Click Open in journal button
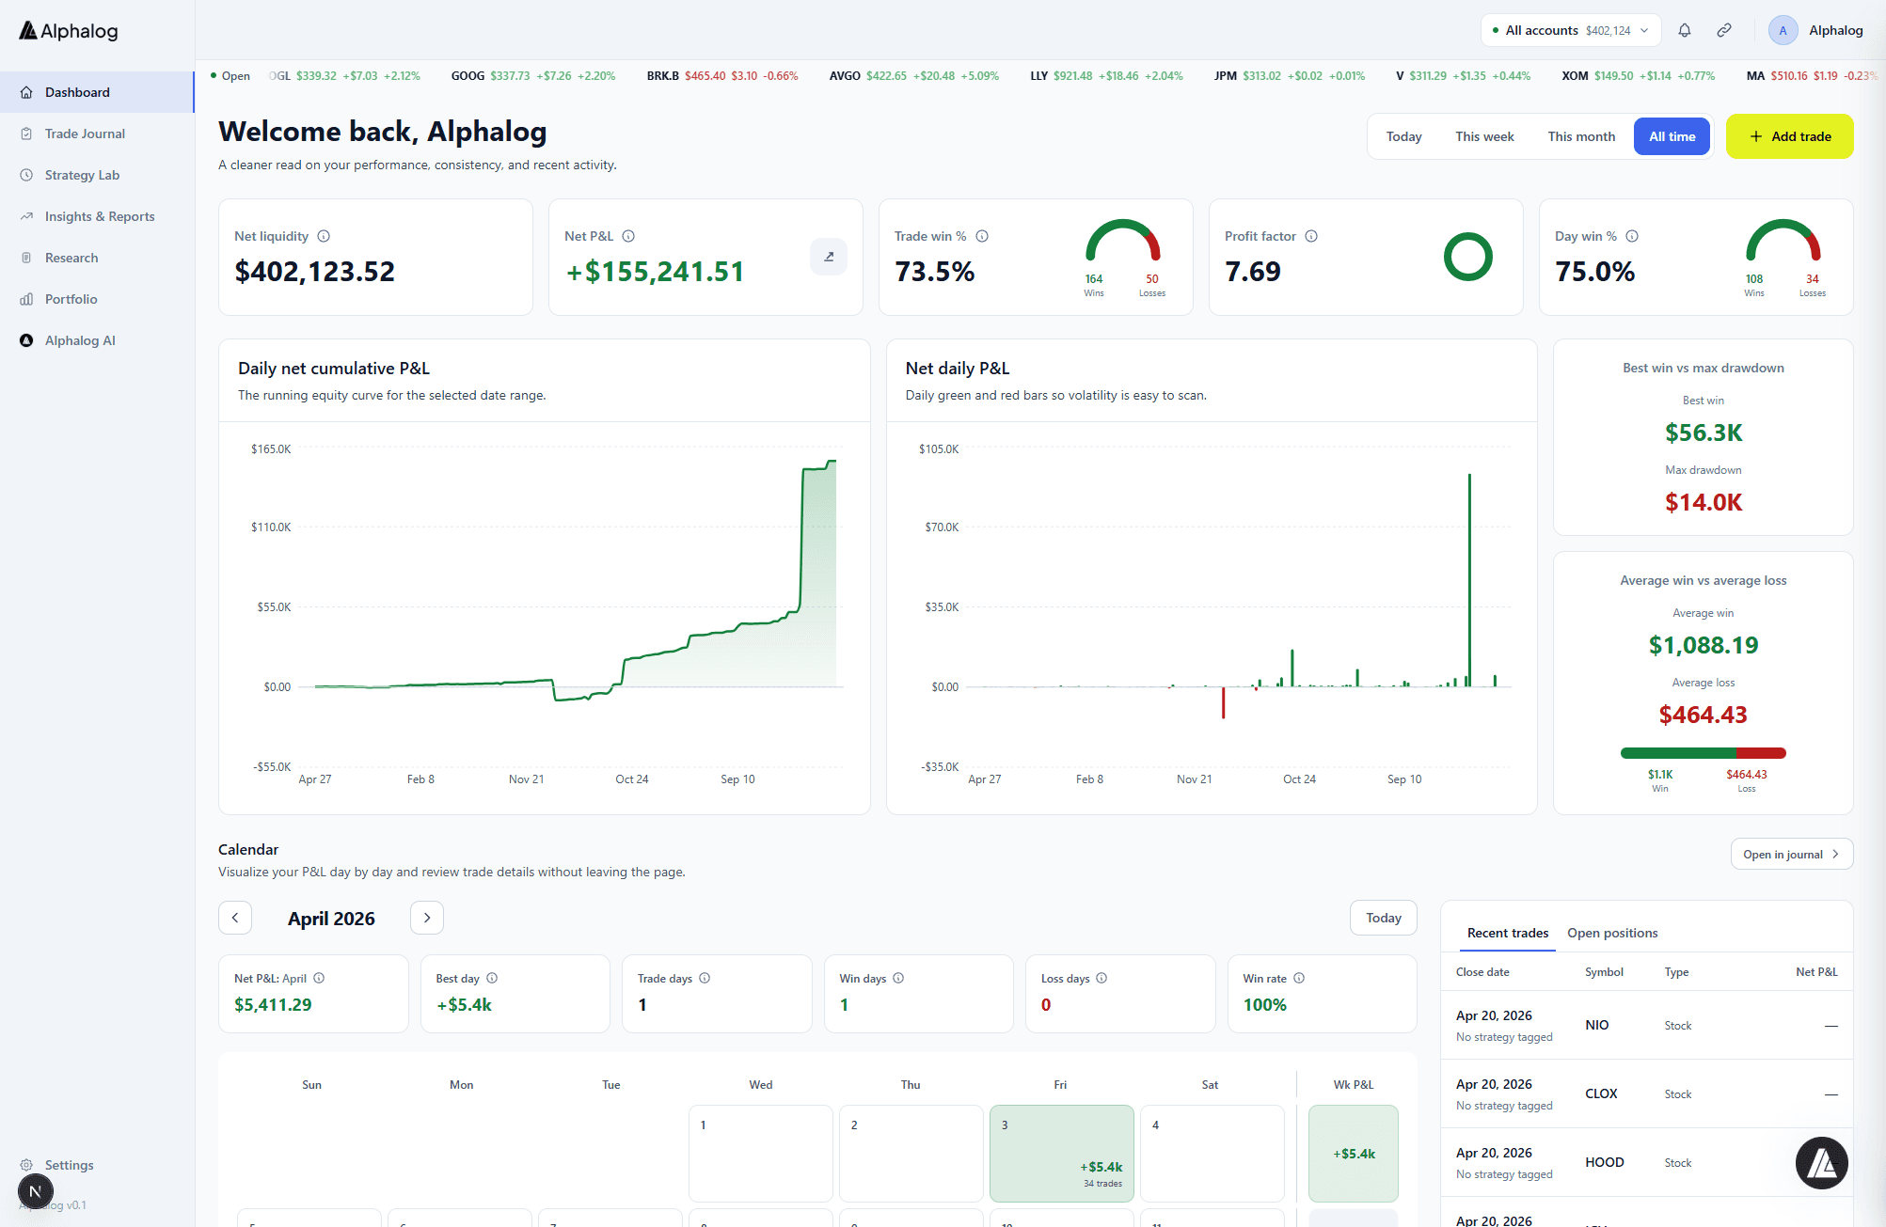Viewport: 1886px width, 1227px height. [1791, 855]
